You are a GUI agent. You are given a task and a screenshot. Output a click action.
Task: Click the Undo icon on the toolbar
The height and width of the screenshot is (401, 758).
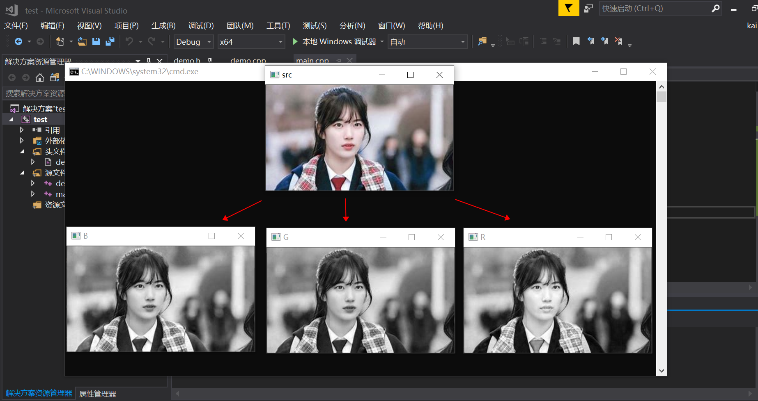click(129, 41)
